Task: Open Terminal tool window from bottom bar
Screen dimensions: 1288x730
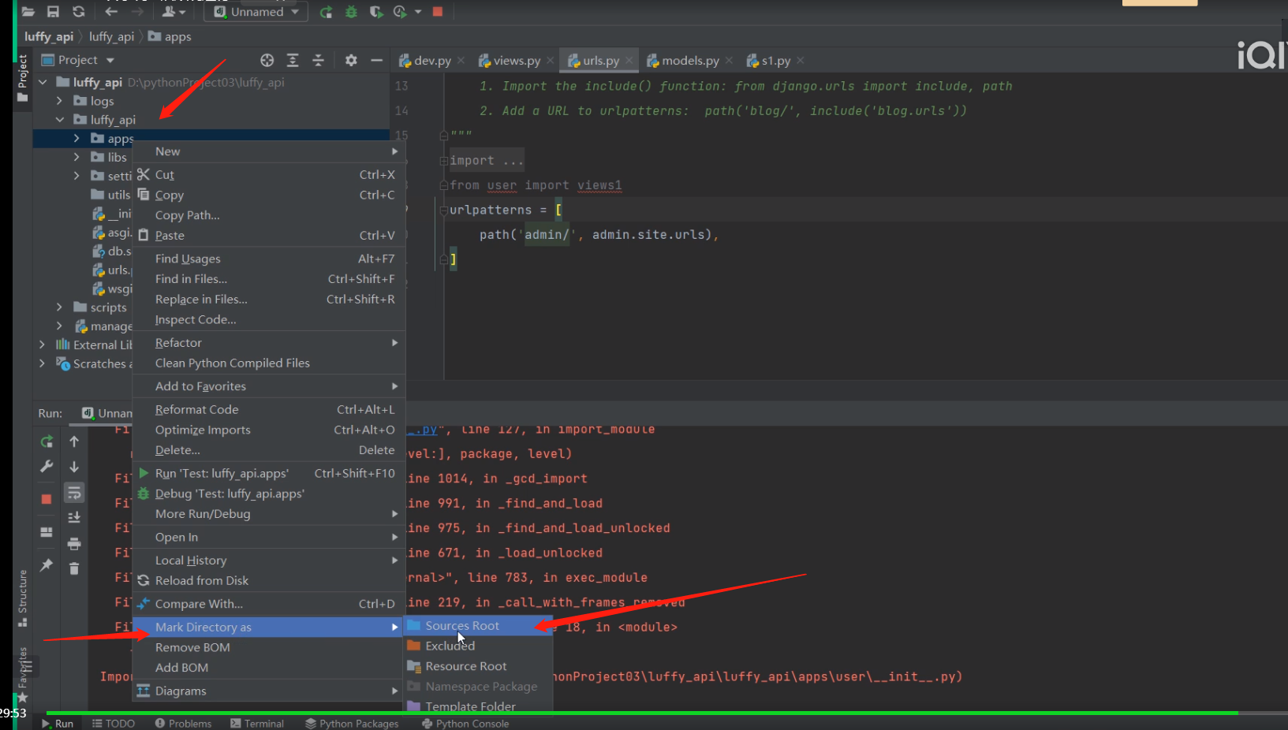Action: 257,723
